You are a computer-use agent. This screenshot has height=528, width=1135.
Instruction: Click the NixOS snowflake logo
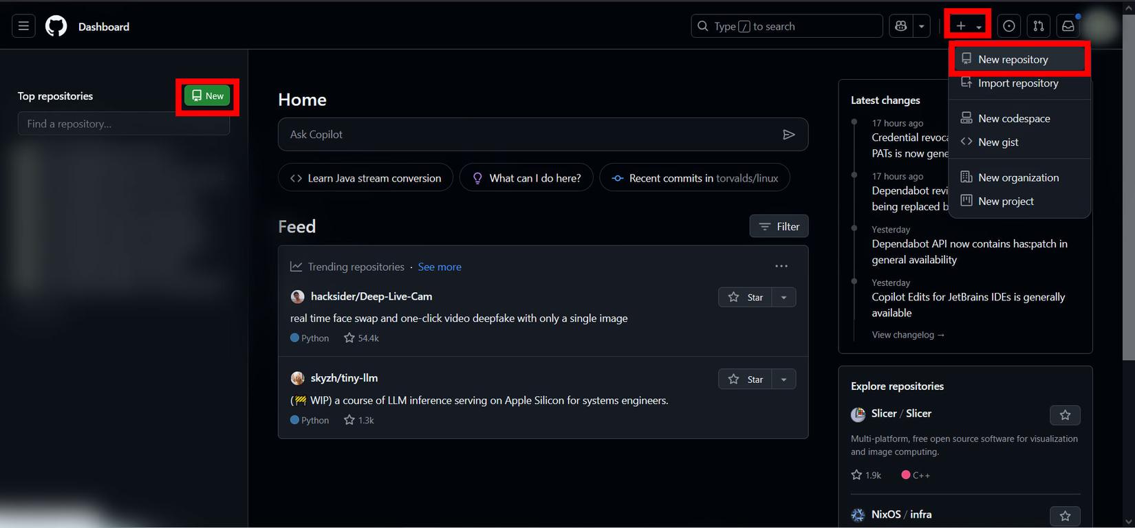coord(858,515)
